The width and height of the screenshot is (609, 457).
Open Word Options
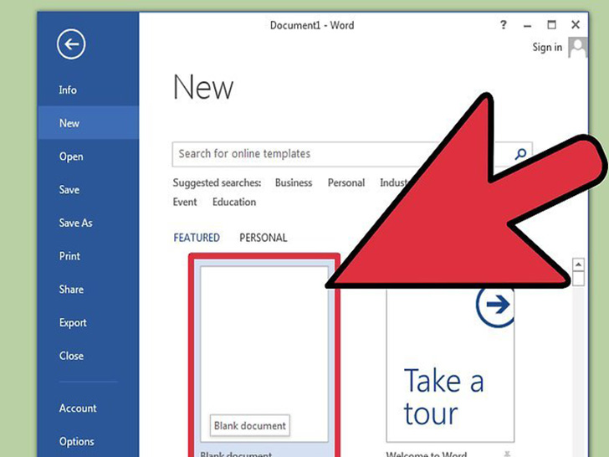pos(76,442)
